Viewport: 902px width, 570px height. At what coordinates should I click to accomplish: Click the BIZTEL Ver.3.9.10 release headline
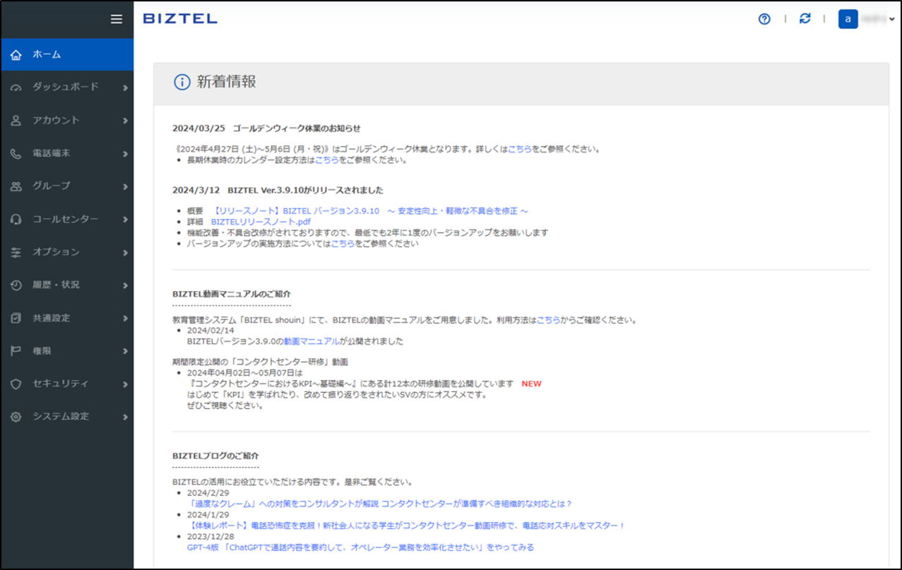click(x=306, y=190)
